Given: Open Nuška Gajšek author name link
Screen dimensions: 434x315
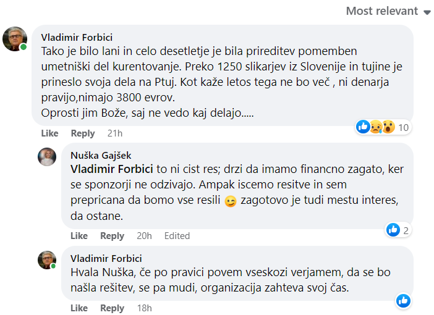Looking at the screenshot, I should (x=101, y=156).
